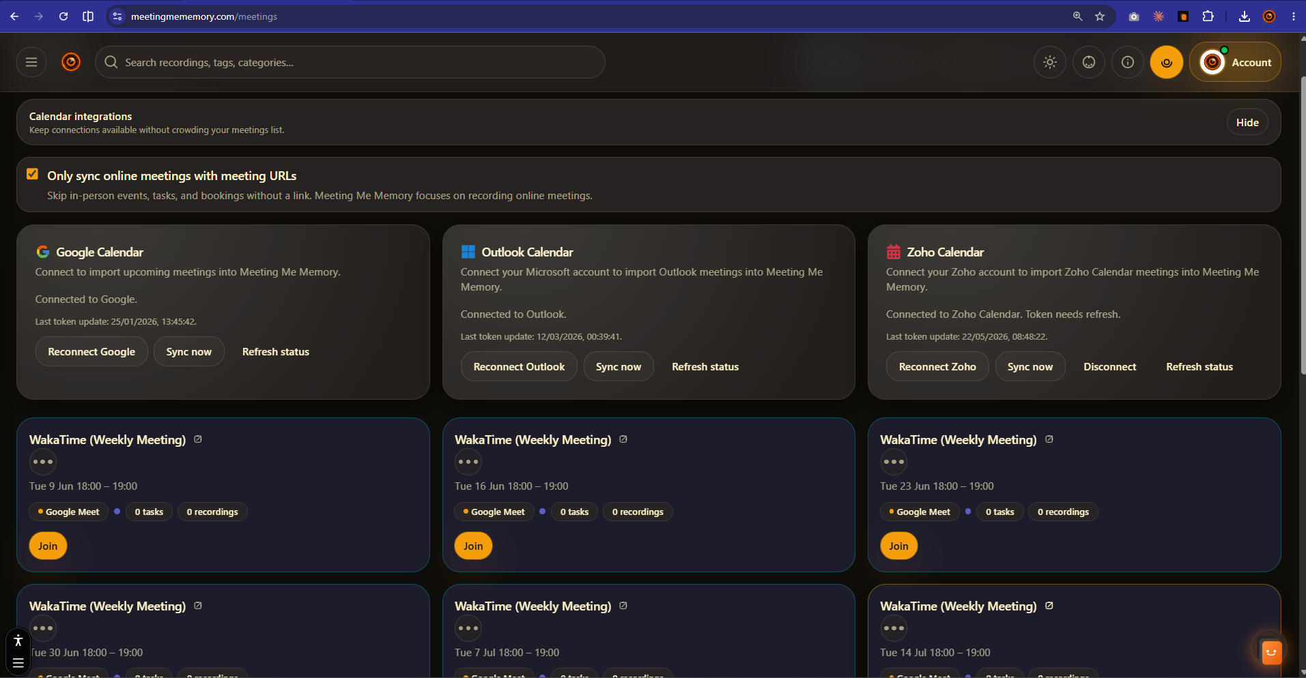Click Google Meet tag on Tue 16 Jun meeting
This screenshot has height=678, width=1306.
[494, 512]
